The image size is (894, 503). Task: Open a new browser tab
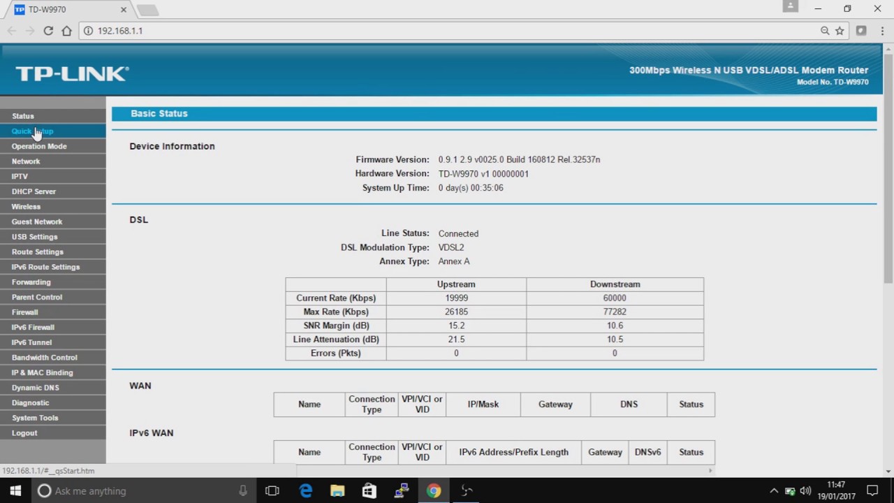[148, 10]
